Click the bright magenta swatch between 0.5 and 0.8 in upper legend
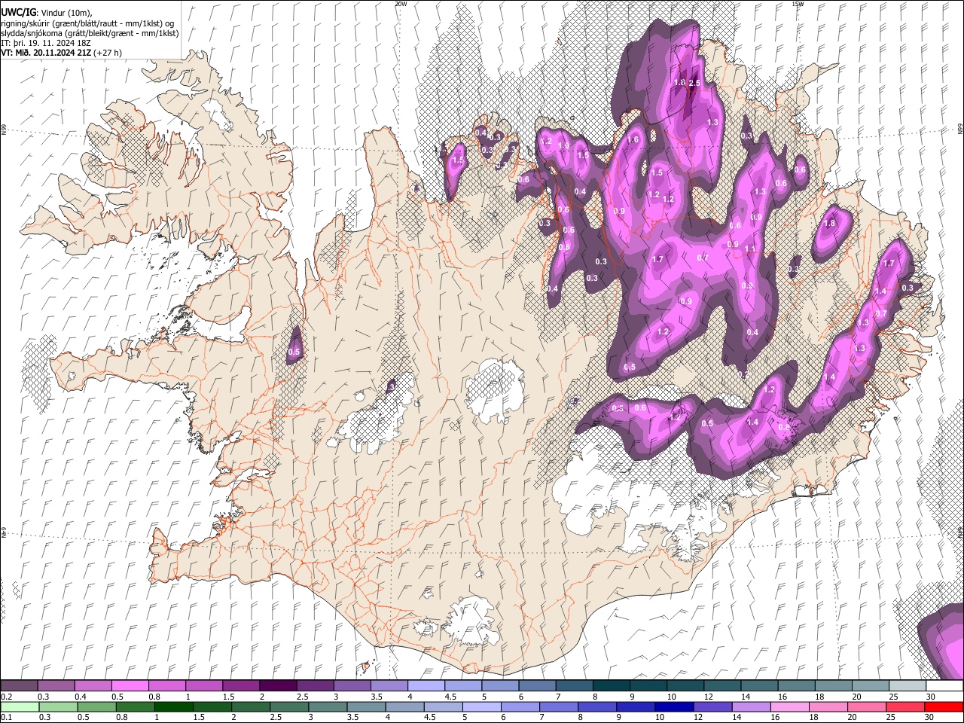The width and height of the screenshot is (964, 723). tap(130, 686)
